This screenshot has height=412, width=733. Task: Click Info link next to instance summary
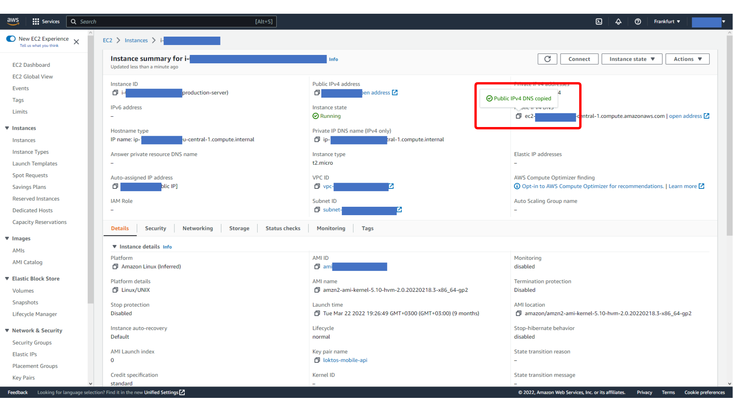point(333,59)
